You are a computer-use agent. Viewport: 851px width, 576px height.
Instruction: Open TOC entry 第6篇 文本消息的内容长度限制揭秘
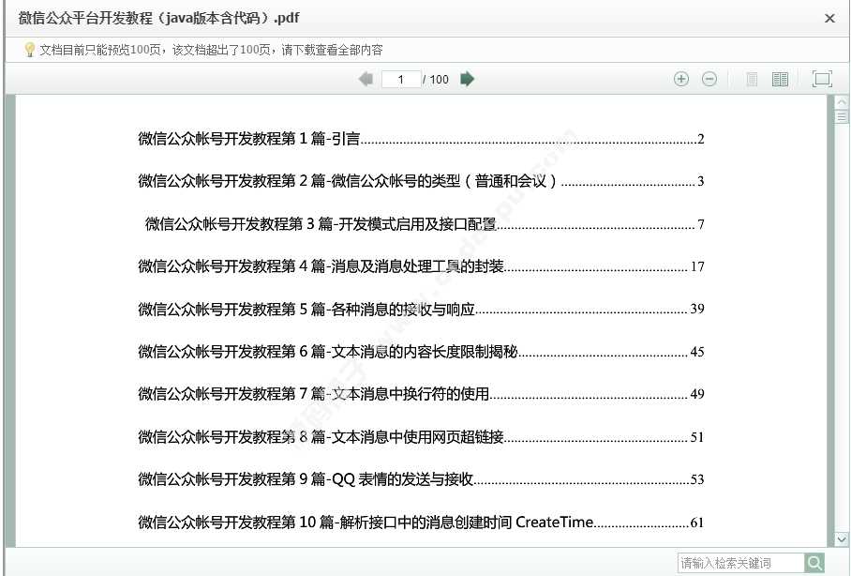click(421, 352)
